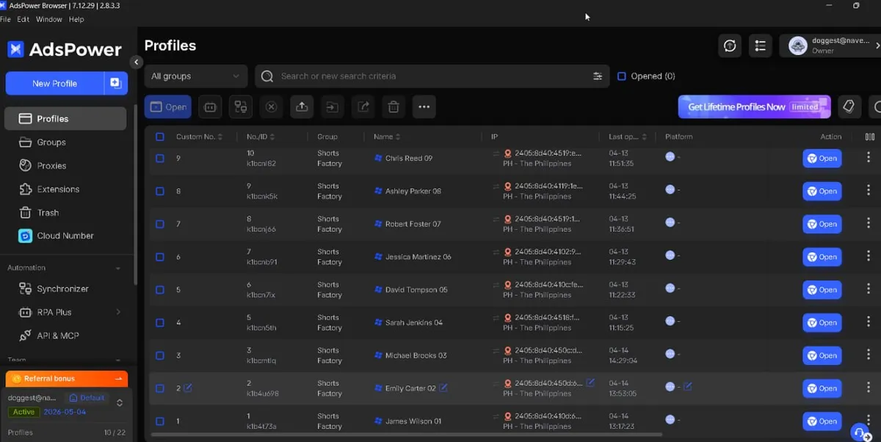Click the circled X toolbar icon
This screenshot has width=881, height=442.
pyautogui.click(x=271, y=107)
